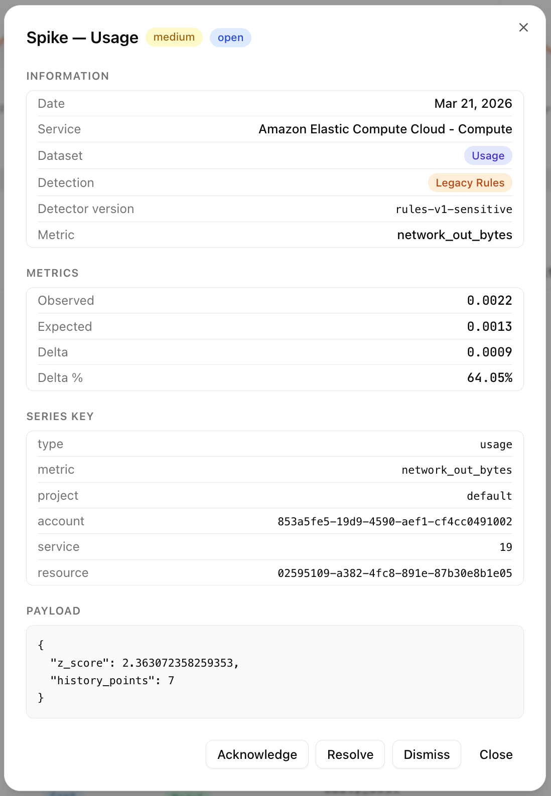
Task: Click the Spike — Usage title
Action: coord(82,38)
